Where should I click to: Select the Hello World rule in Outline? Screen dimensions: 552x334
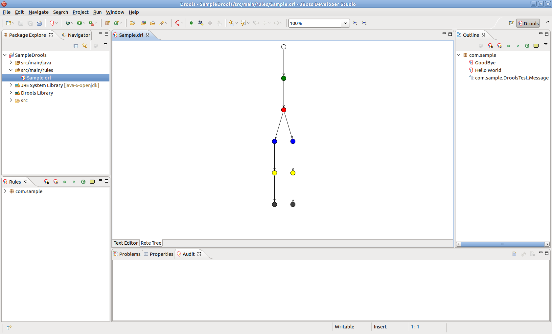tap(488, 70)
